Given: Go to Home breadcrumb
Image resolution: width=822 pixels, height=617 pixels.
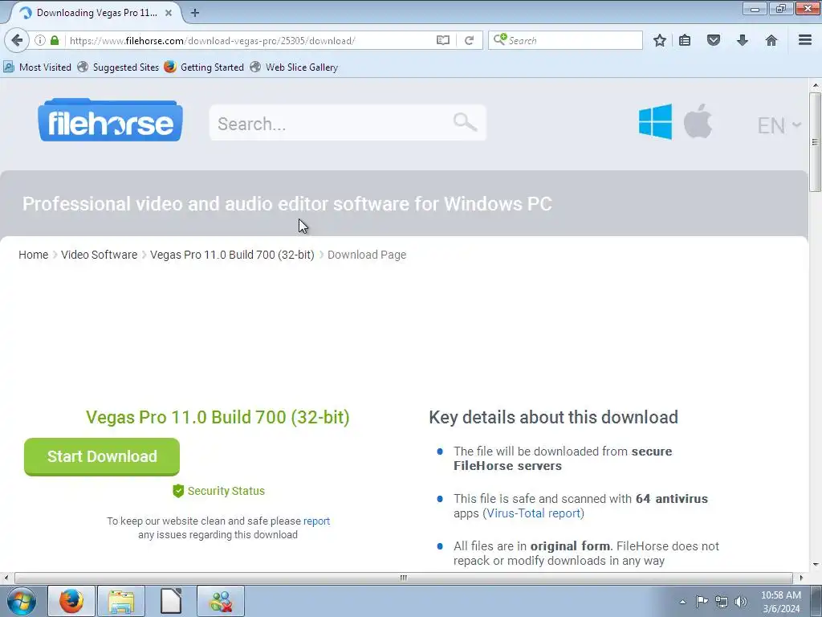Looking at the screenshot, I should [x=34, y=255].
